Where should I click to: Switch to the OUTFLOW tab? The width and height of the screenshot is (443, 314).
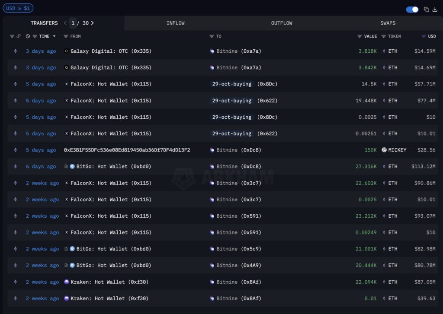[281, 23]
